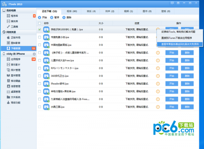
Task: Open 移动硬盘 portable disk item
Action: click(13, 81)
